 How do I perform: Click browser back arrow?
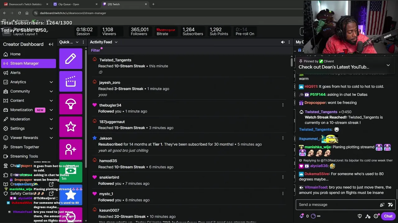4,13
